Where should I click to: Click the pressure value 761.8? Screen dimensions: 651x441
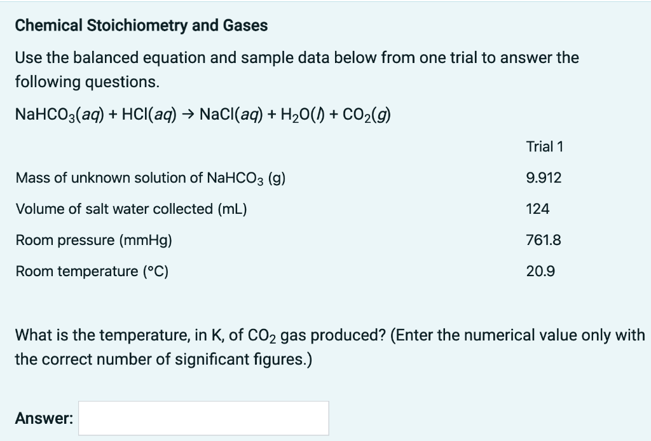pyautogui.click(x=543, y=240)
